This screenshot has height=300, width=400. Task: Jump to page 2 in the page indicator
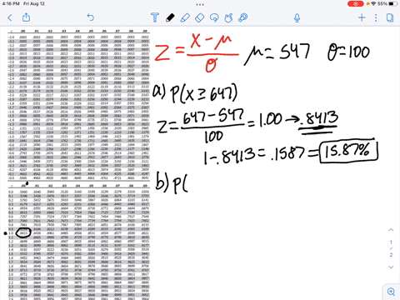coord(391,255)
